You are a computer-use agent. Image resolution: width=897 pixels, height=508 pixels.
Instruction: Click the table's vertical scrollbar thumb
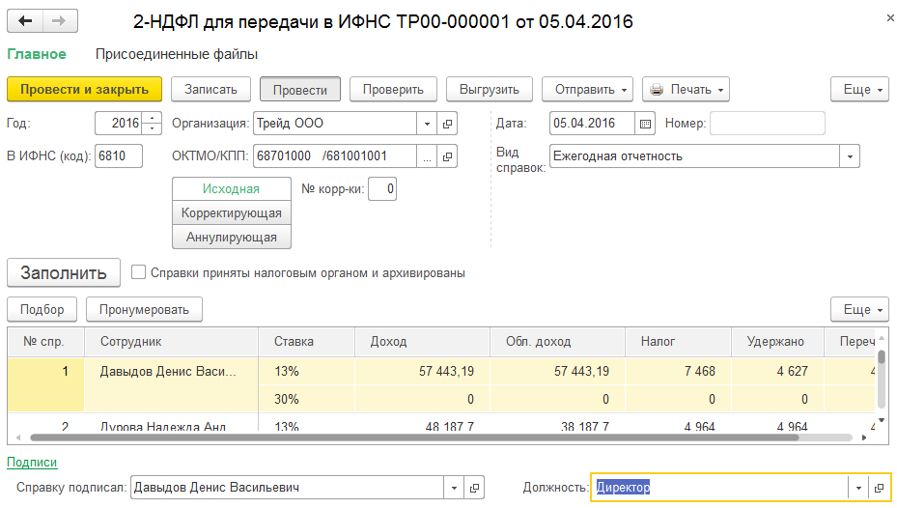pyautogui.click(x=882, y=357)
